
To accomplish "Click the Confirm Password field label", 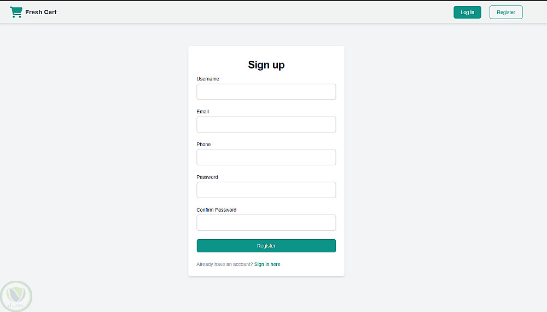I will point(217,210).
